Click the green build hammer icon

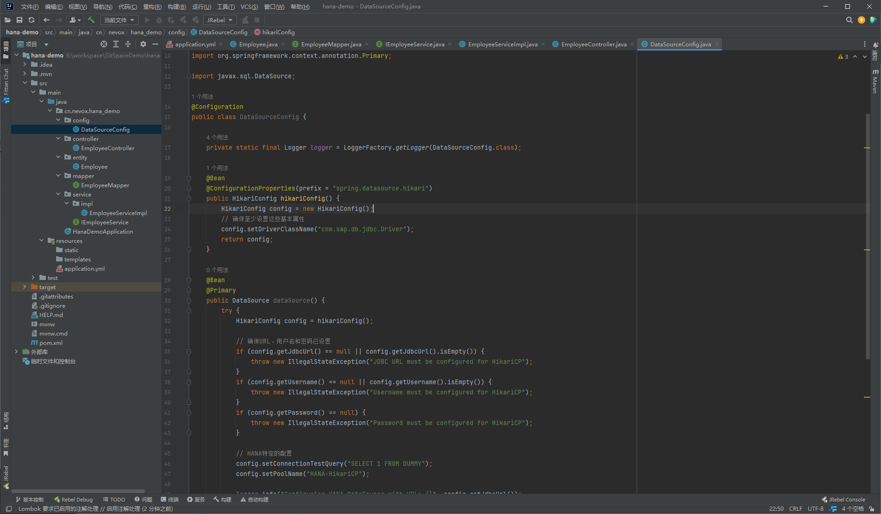tap(91, 20)
